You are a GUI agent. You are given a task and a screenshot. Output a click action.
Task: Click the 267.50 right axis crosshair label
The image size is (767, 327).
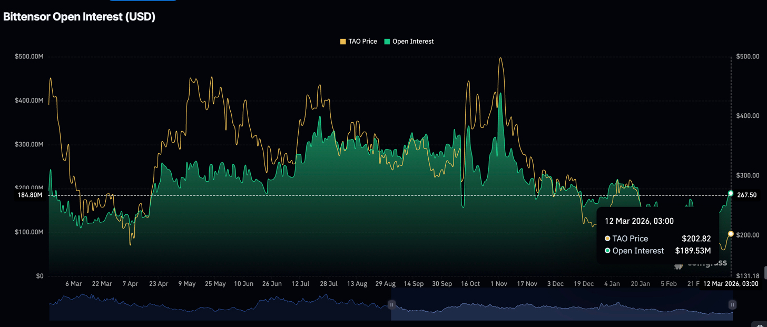pos(746,195)
